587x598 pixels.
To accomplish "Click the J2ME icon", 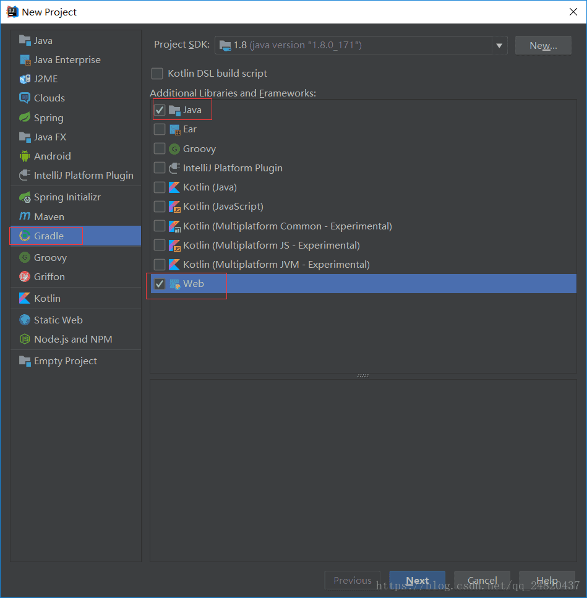I will click(25, 79).
